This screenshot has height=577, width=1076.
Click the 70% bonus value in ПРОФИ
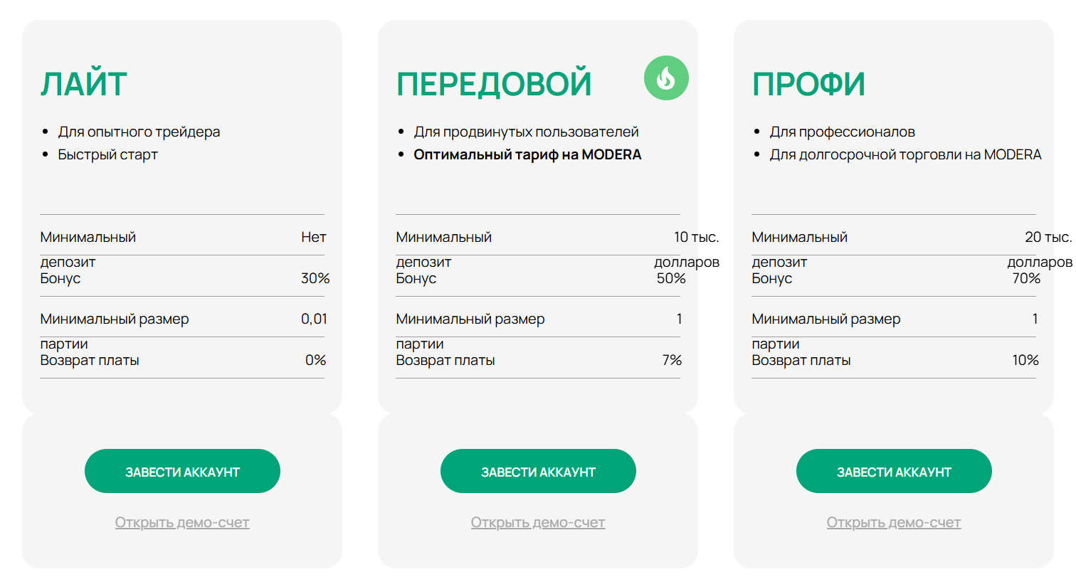pyautogui.click(x=1026, y=278)
